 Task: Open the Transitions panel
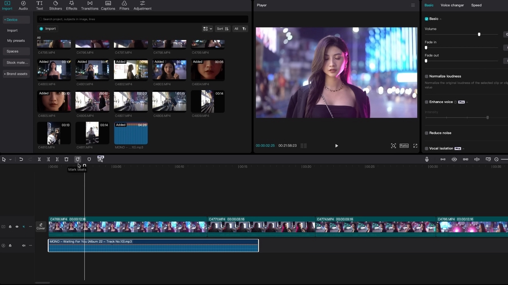(x=89, y=6)
